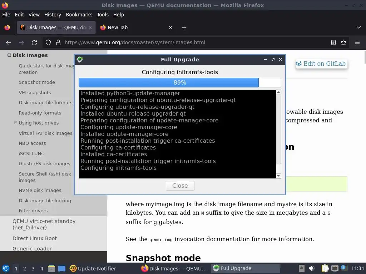This screenshot has width=366, height=274.
Task: Open Disk image file locking link
Action: click(45, 201)
